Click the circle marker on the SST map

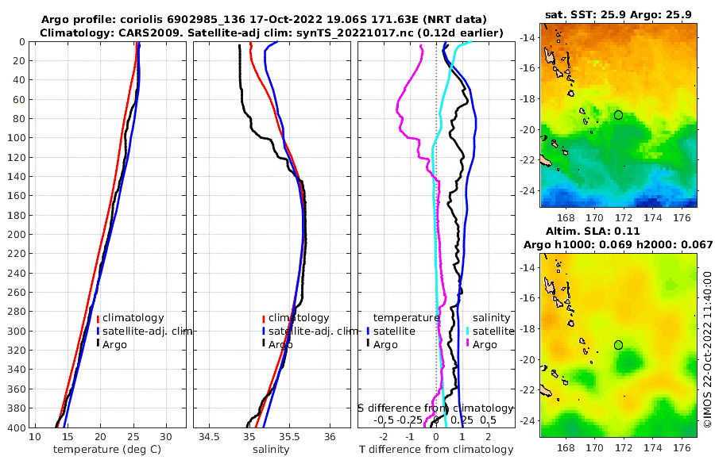click(x=618, y=115)
